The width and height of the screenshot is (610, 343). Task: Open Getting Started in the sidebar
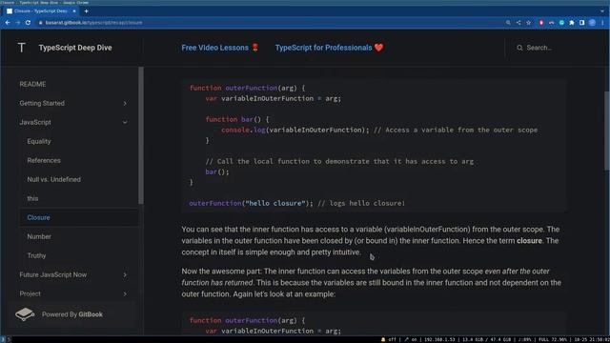tap(42, 103)
